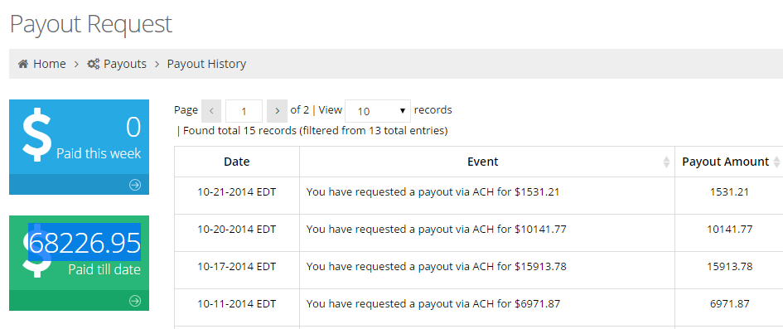Viewport: 783px width, 329px height.
Task: Click the Payout Amount column sort arrows
Action: click(776, 162)
